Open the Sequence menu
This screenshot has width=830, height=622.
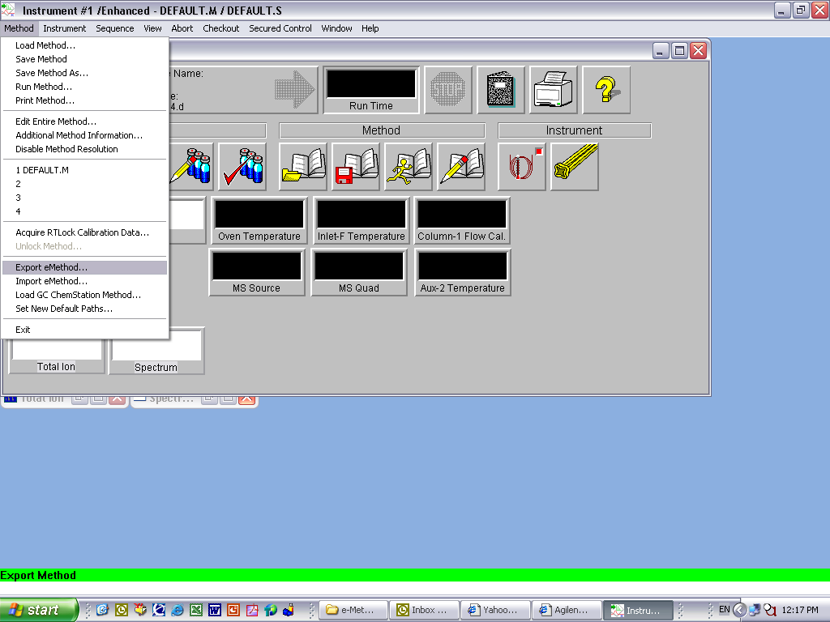(x=115, y=28)
